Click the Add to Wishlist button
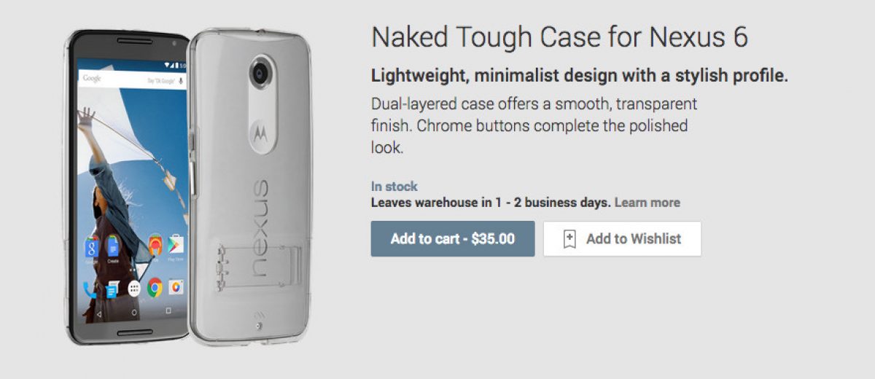Screen dimensions: 875x379 pyautogui.click(x=622, y=239)
